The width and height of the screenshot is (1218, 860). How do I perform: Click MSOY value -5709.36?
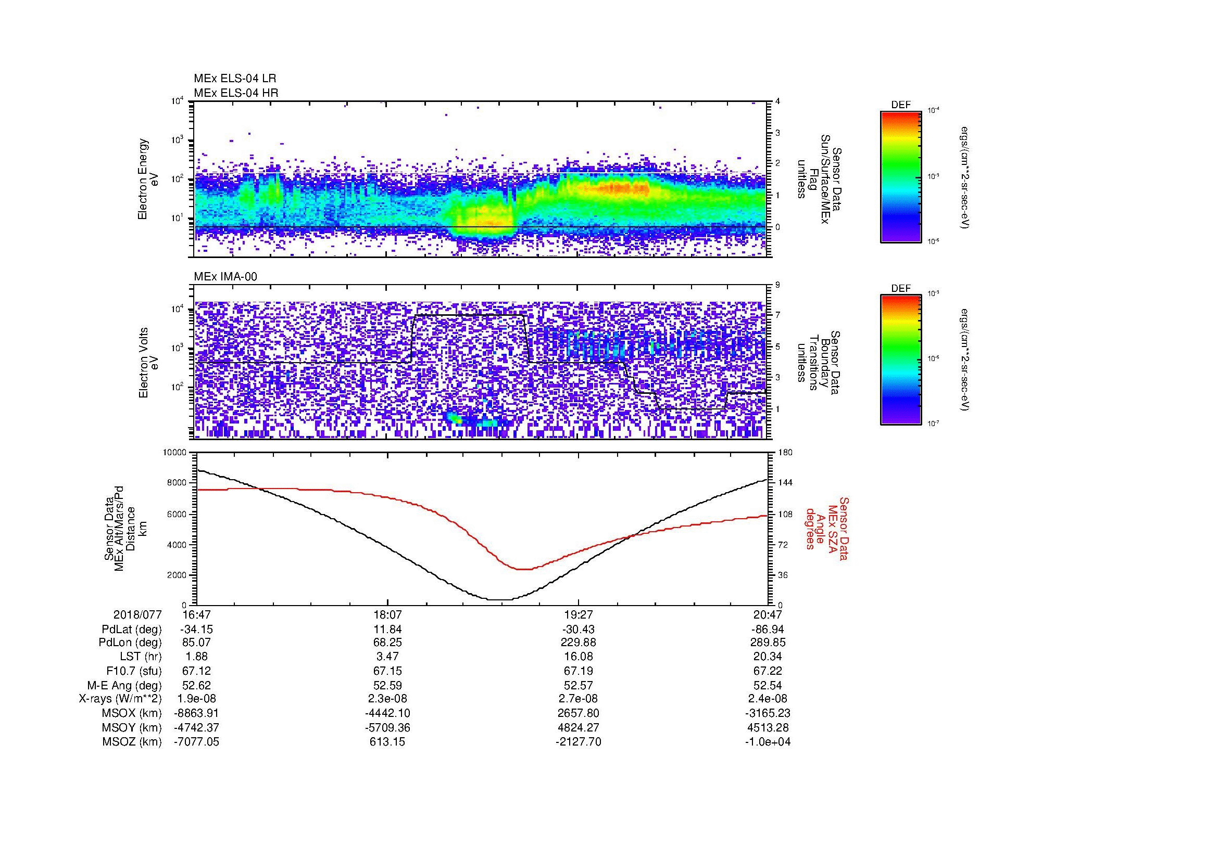[388, 727]
